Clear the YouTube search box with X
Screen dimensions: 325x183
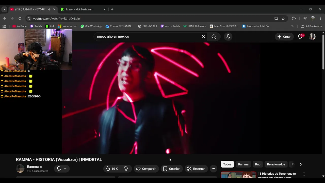[204, 37]
